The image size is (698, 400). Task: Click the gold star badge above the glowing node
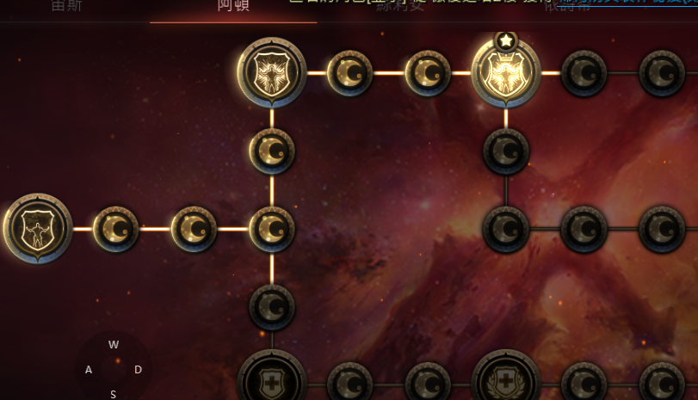pyautogui.click(x=506, y=41)
